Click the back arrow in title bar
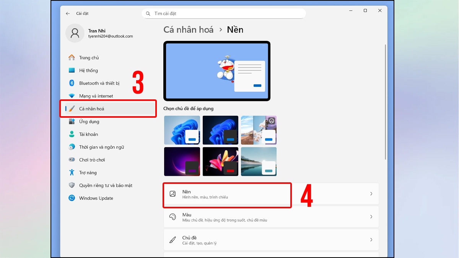Screen dimensions: 459x258 pos(68,13)
